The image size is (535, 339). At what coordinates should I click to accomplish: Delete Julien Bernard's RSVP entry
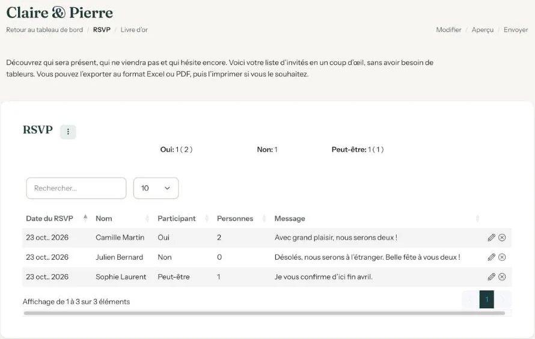502,257
